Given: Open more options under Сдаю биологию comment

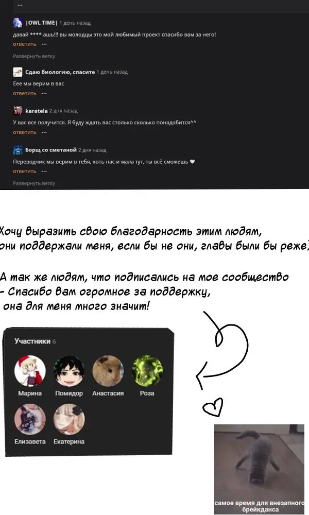Looking at the screenshot, I should coord(44,93).
